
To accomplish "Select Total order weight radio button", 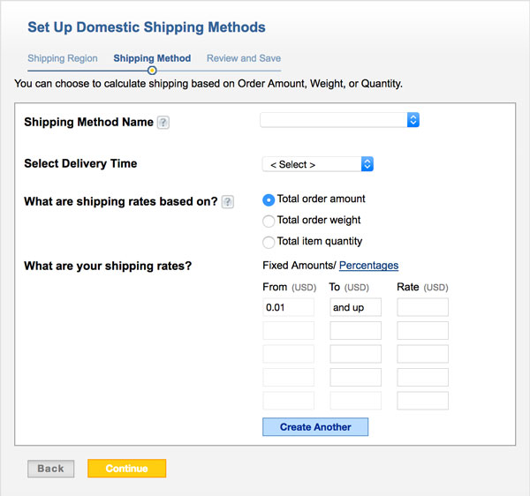I will [269, 222].
